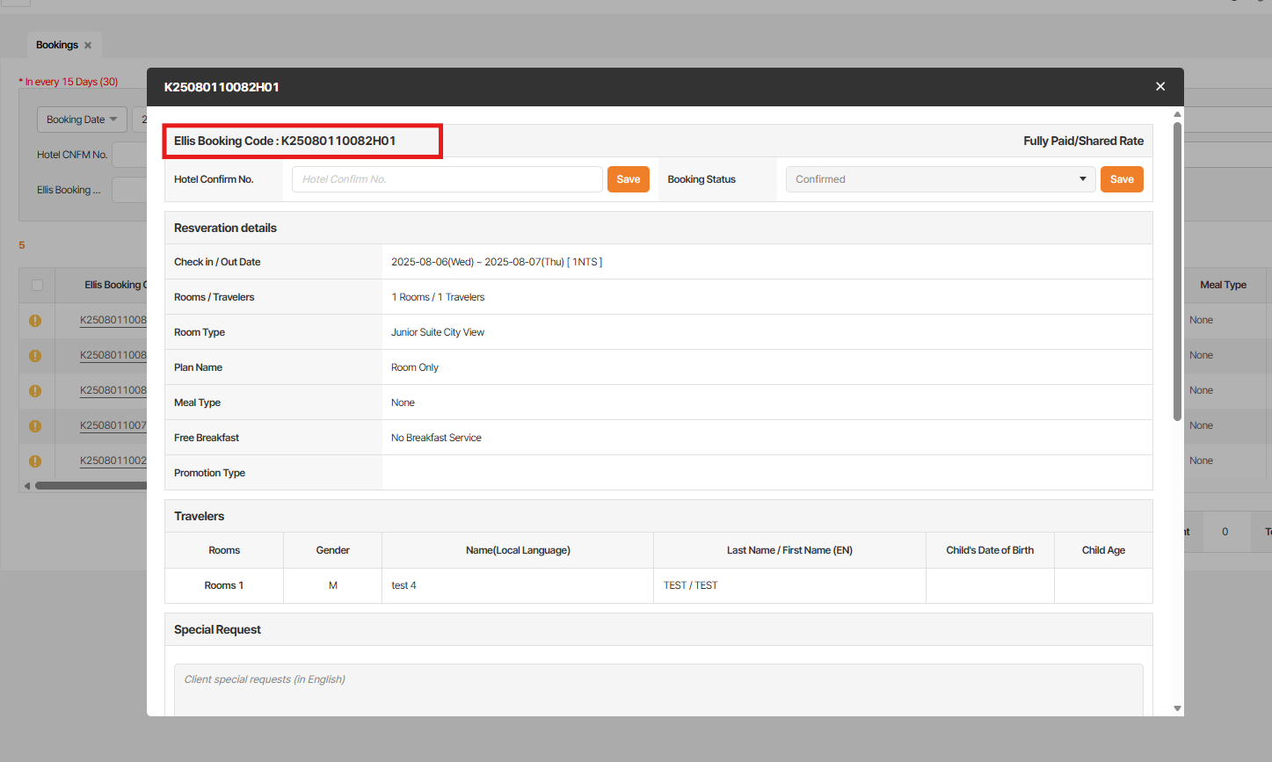The width and height of the screenshot is (1272, 762).
Task: Click the warning icon in the third booking row
Action: click(35, 391)
